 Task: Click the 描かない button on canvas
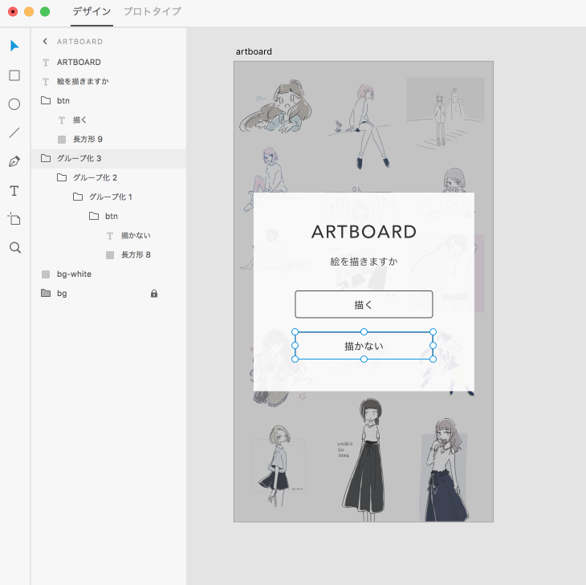(364, 346)
